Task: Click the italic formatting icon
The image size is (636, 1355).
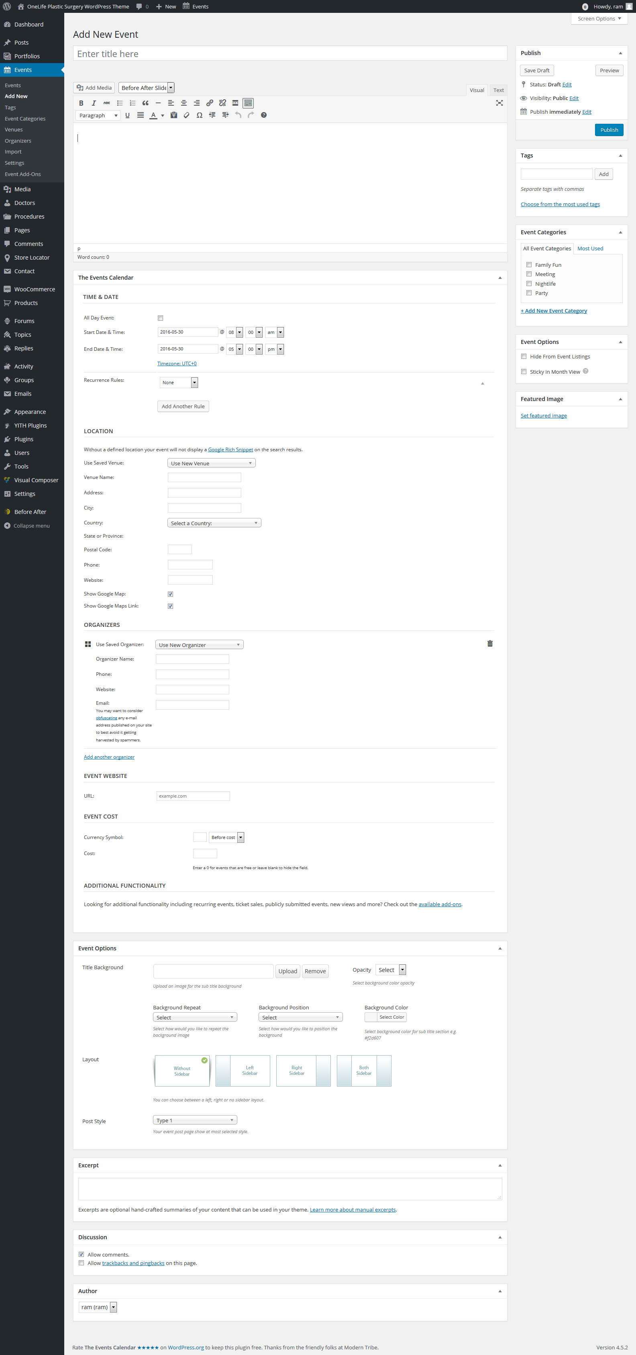Action: point(94,103)
